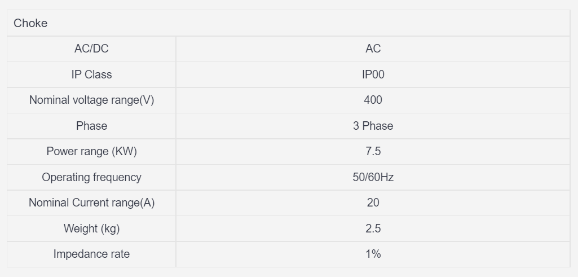Click the IP00 value

pos(373,74)
